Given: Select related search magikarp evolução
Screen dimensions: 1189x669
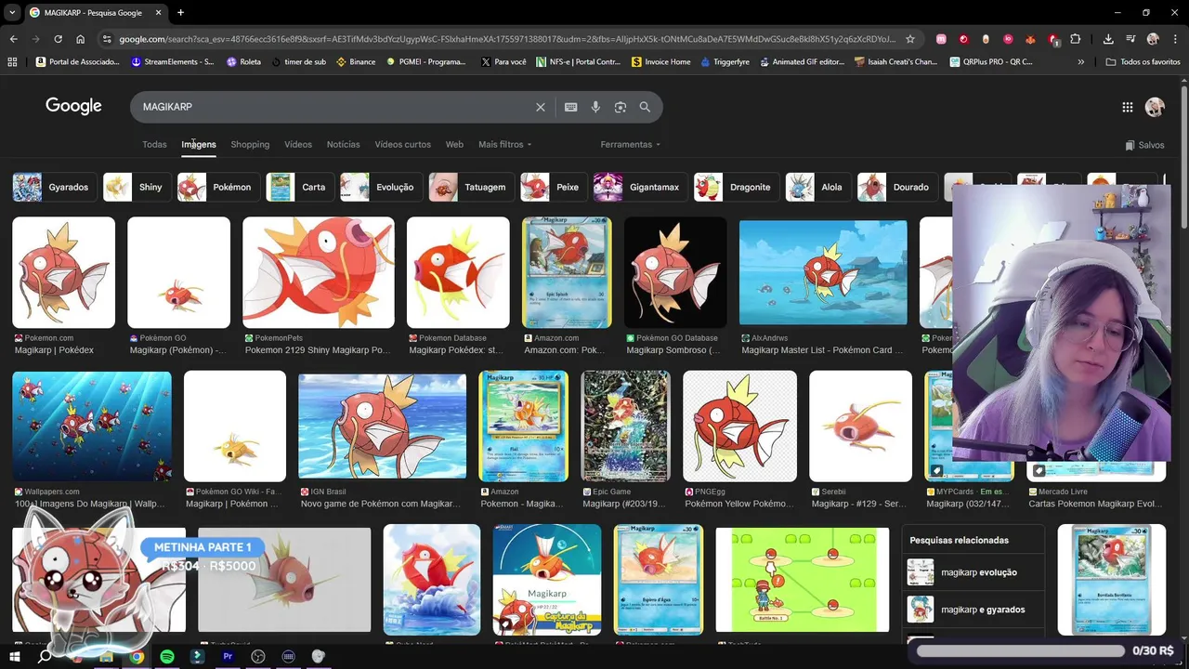Looking at the screenshot, I should coord(973,572).
